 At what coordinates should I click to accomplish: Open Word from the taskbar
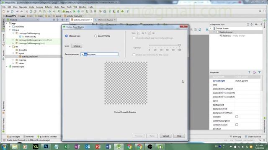(108, 147)
